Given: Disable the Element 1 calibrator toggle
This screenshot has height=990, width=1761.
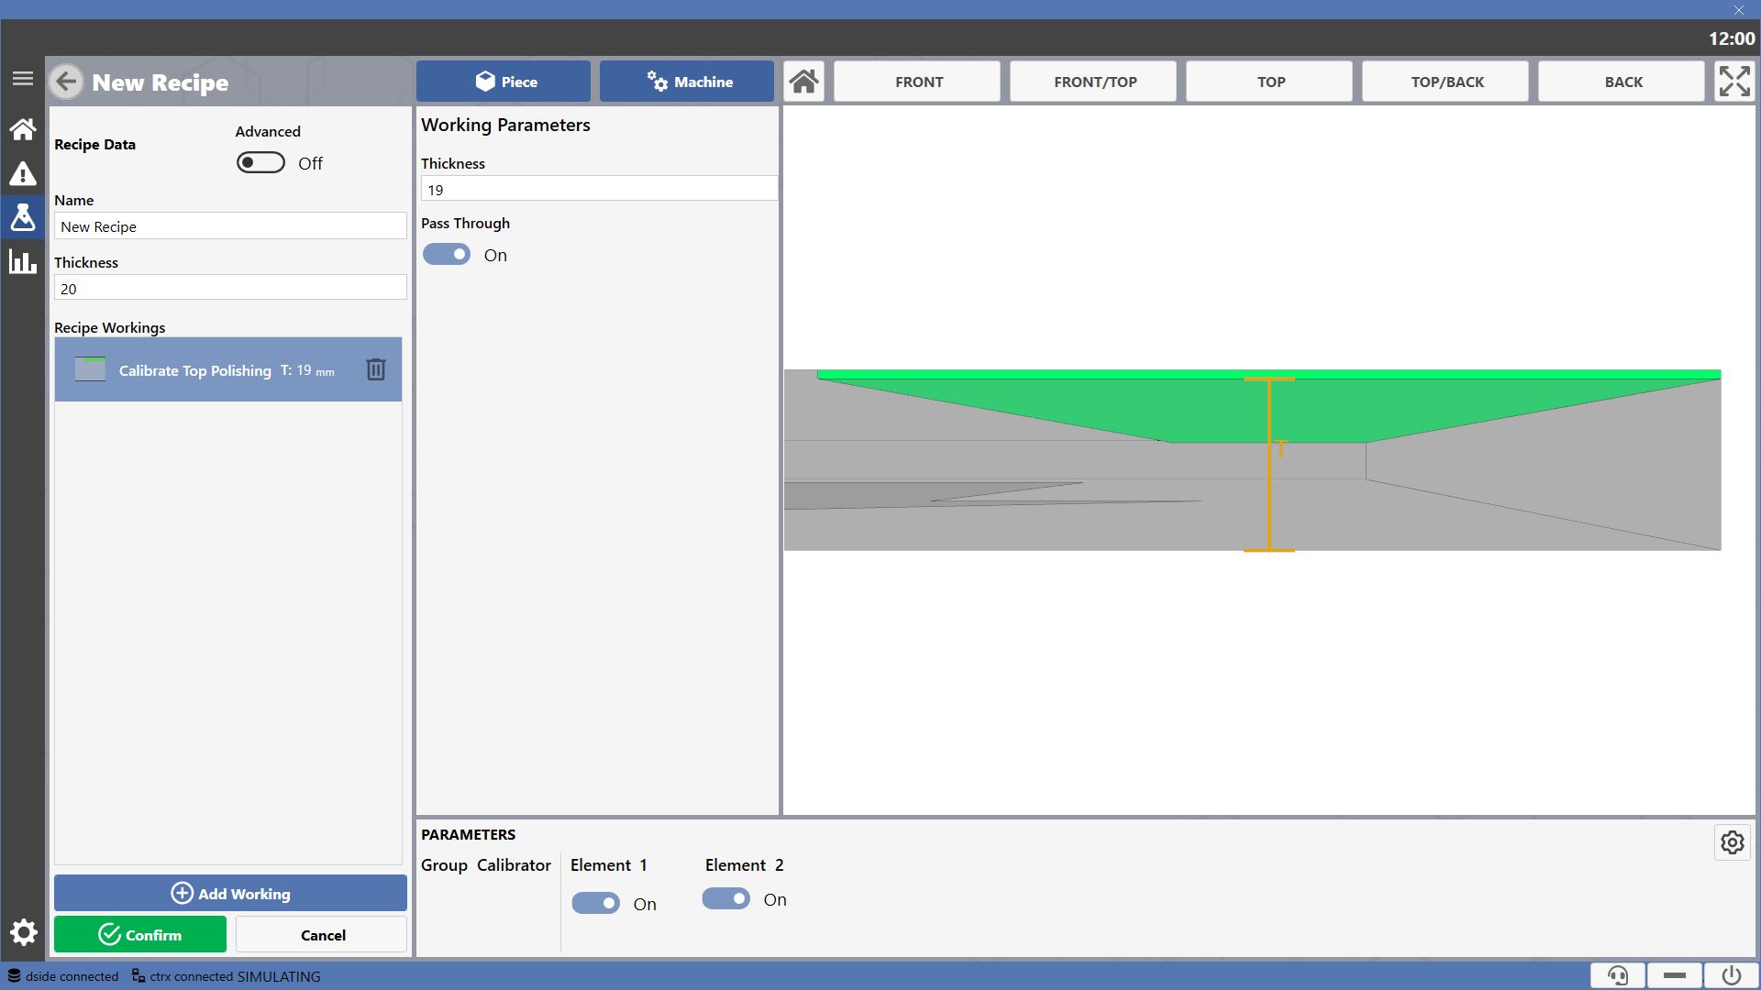Looking at the screenshot, I should tap(596, 904).
